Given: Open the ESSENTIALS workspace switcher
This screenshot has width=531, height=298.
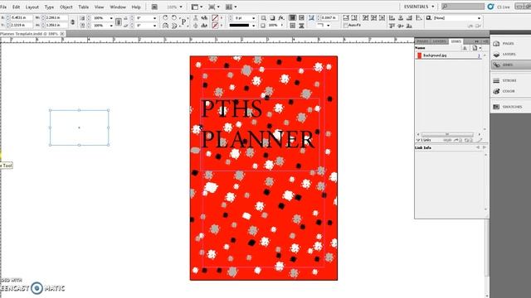Looking at the screenshot, I should pos(418,7).
